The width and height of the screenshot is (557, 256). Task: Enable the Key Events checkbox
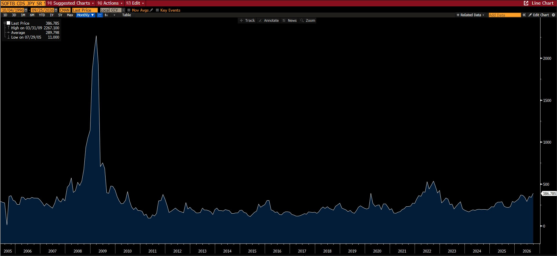[x=157, y=10]
